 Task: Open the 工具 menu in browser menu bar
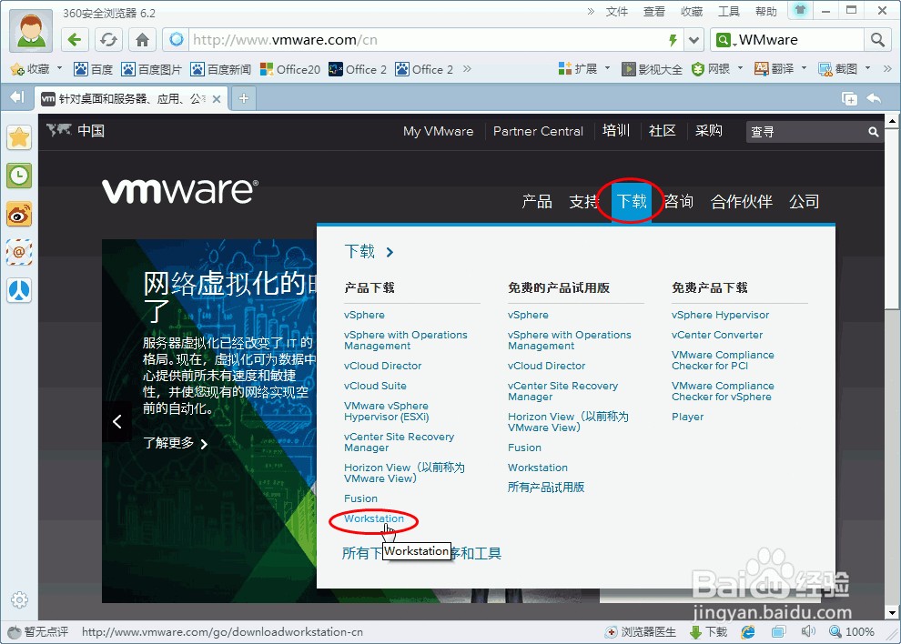[x=728, y=11]
